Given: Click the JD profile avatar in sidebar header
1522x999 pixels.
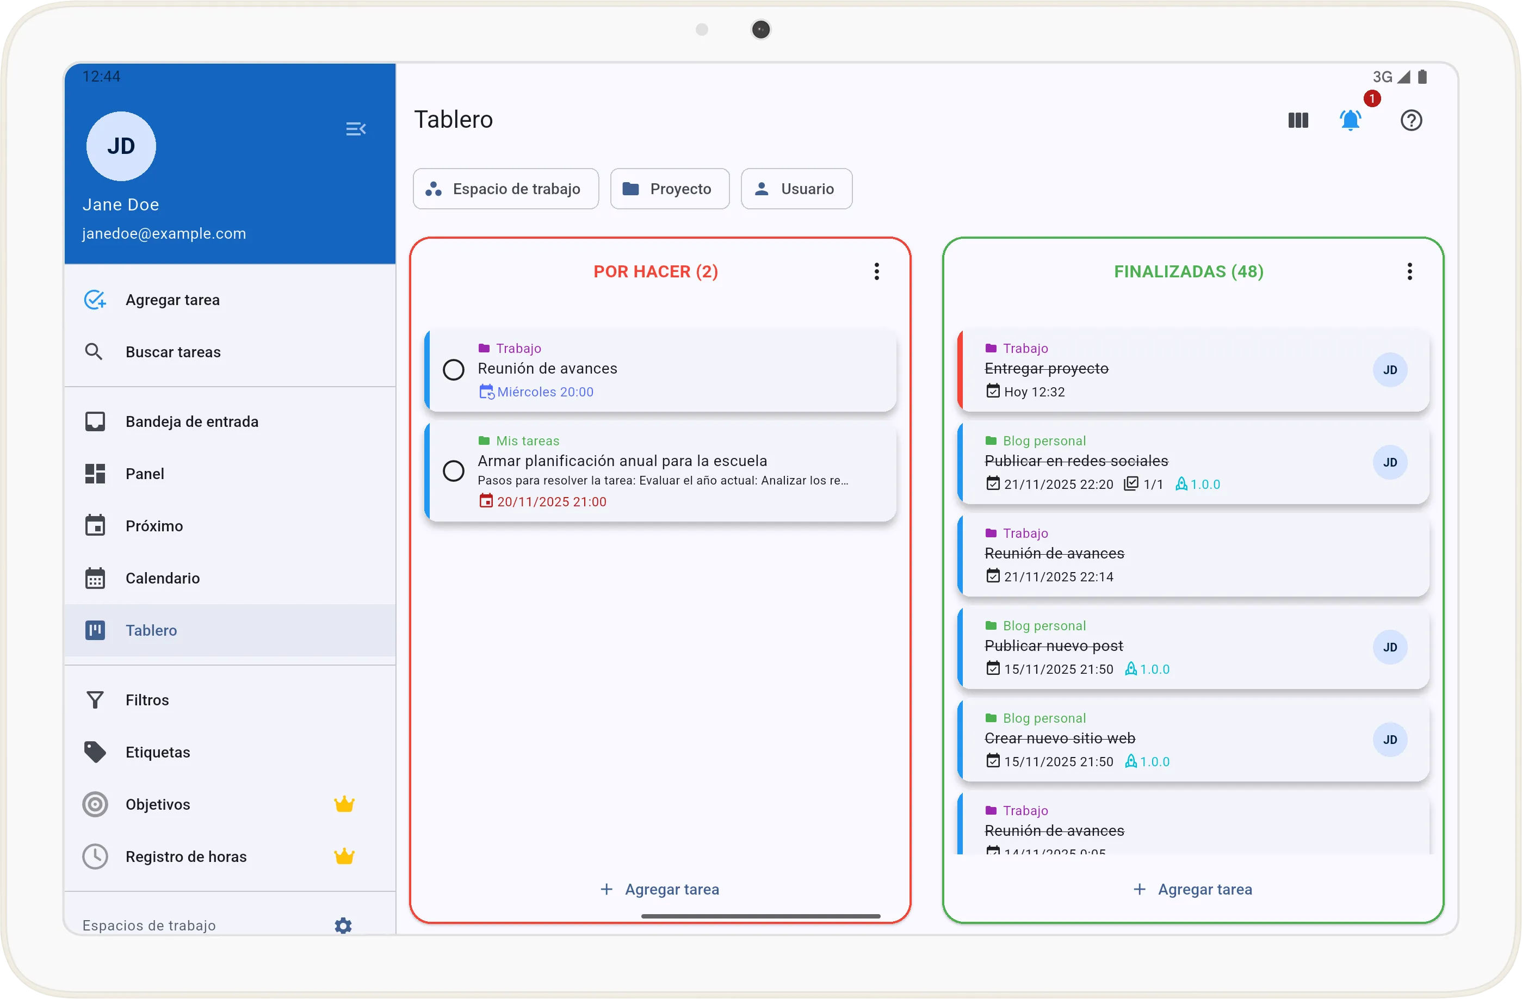Looking at the screenshot, I should 121,146.
